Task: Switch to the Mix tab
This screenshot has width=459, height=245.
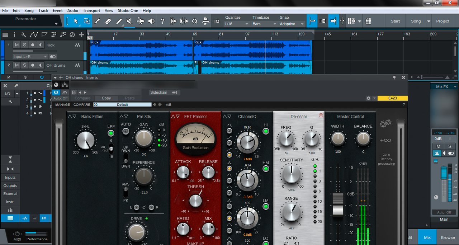Action: [427, 237]
